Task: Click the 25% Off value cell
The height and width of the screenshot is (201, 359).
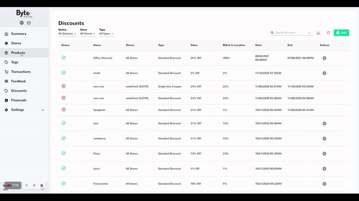Action: coord(196,58)
